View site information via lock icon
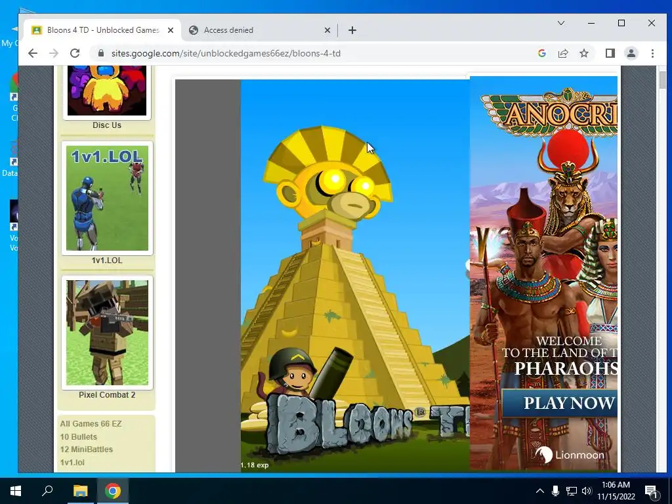This screenshot has height=504, width=672. 101,53
